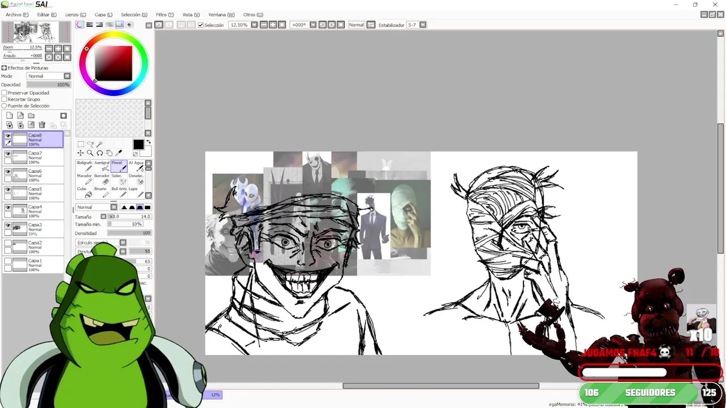Hide the Capa5 layer
726x408 pixels.
click(8, 189)
